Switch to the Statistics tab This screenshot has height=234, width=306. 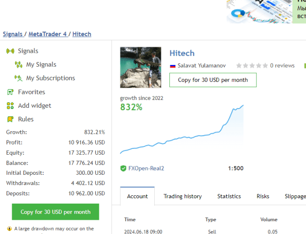(229, 196)
